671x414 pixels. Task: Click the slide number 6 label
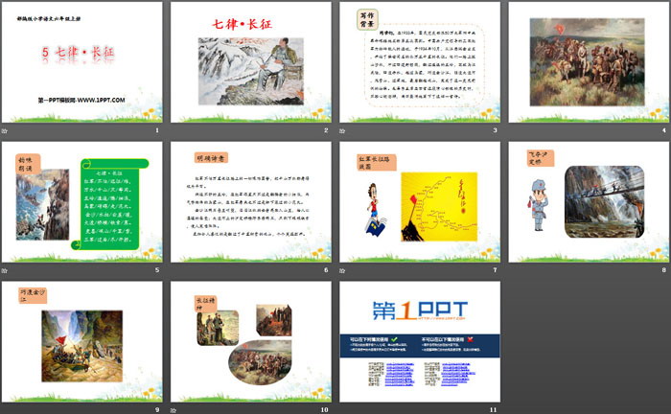click(325, 270)
